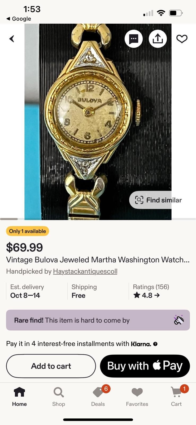Tap the Rare find banner
The width and height of the screenshot is (196, 425).
[98, 320]
